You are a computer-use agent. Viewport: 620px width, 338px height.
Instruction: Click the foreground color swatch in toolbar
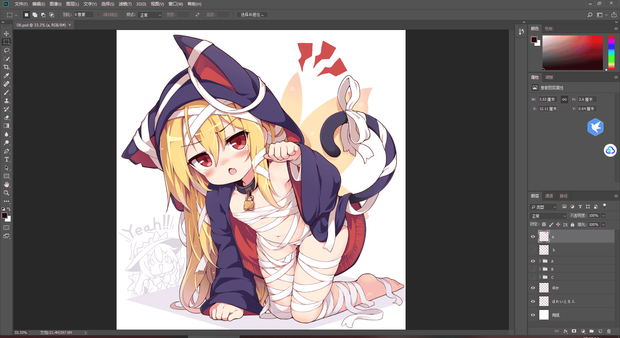(x=5, y=215)
